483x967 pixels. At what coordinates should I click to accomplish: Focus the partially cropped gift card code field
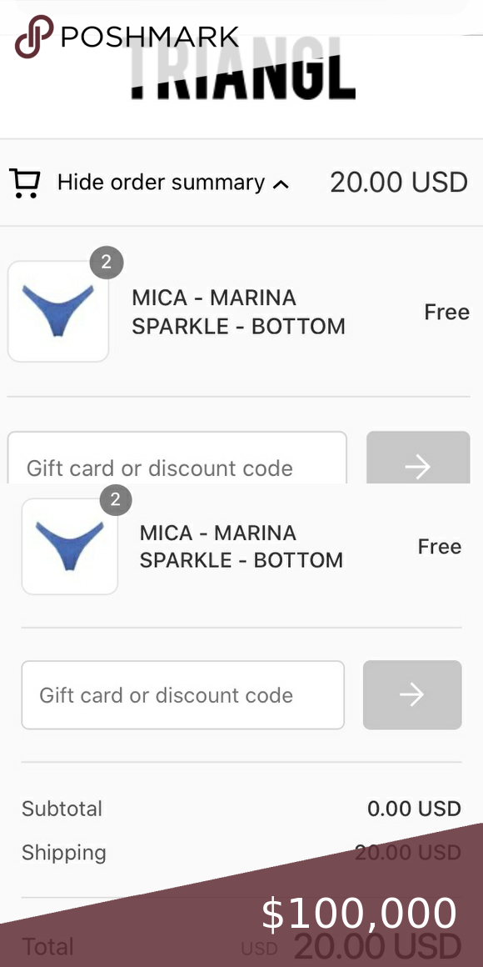177,458
